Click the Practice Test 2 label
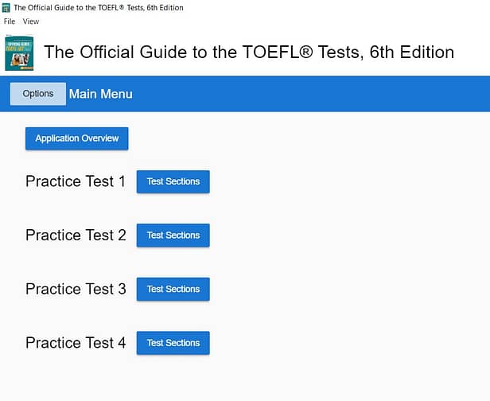The height and width of the screenshot is (401, 490). 76,236
